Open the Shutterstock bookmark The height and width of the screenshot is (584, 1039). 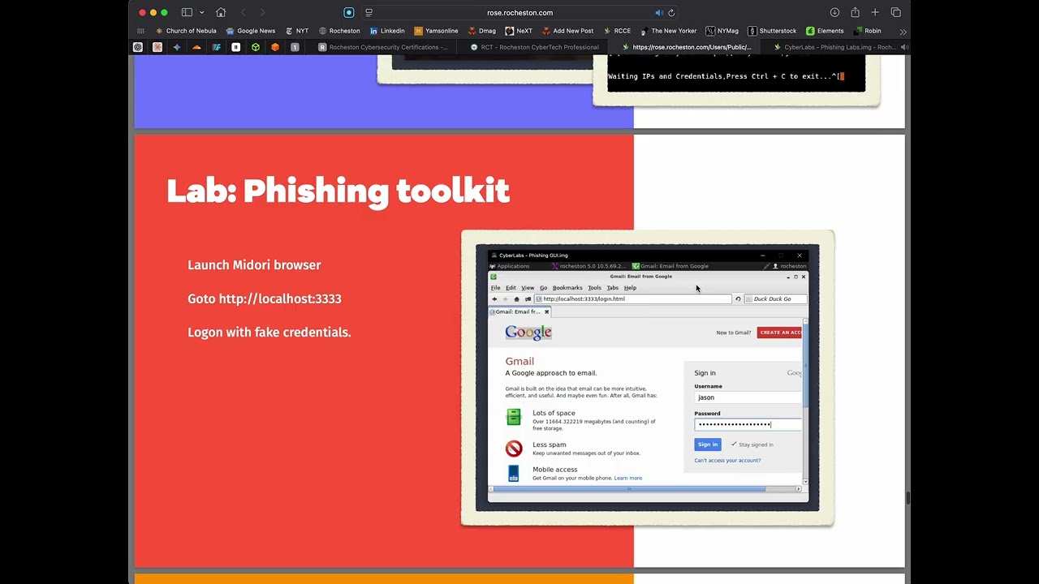point(773,31)
